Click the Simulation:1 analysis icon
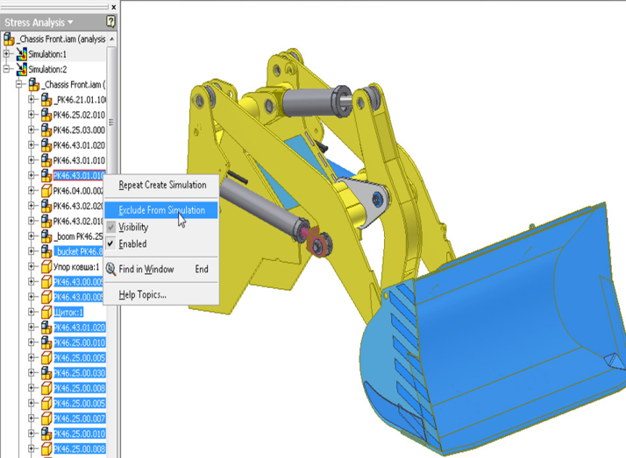Screen dimensions: 626x458 (x=22, y=53)
